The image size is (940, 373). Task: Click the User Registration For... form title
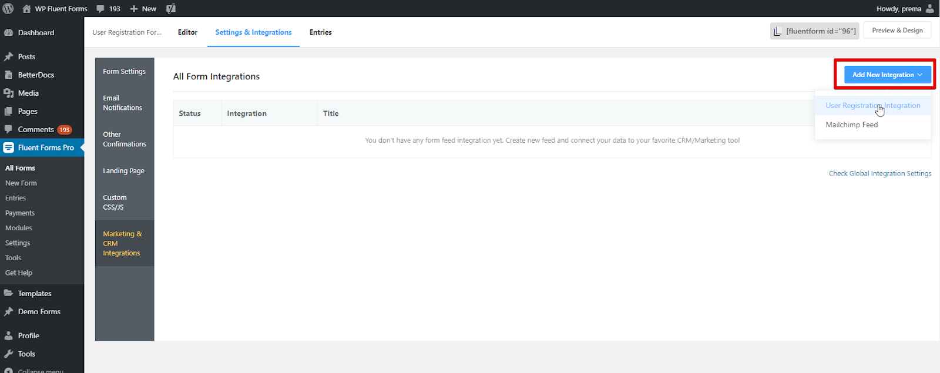pos(127,32)
